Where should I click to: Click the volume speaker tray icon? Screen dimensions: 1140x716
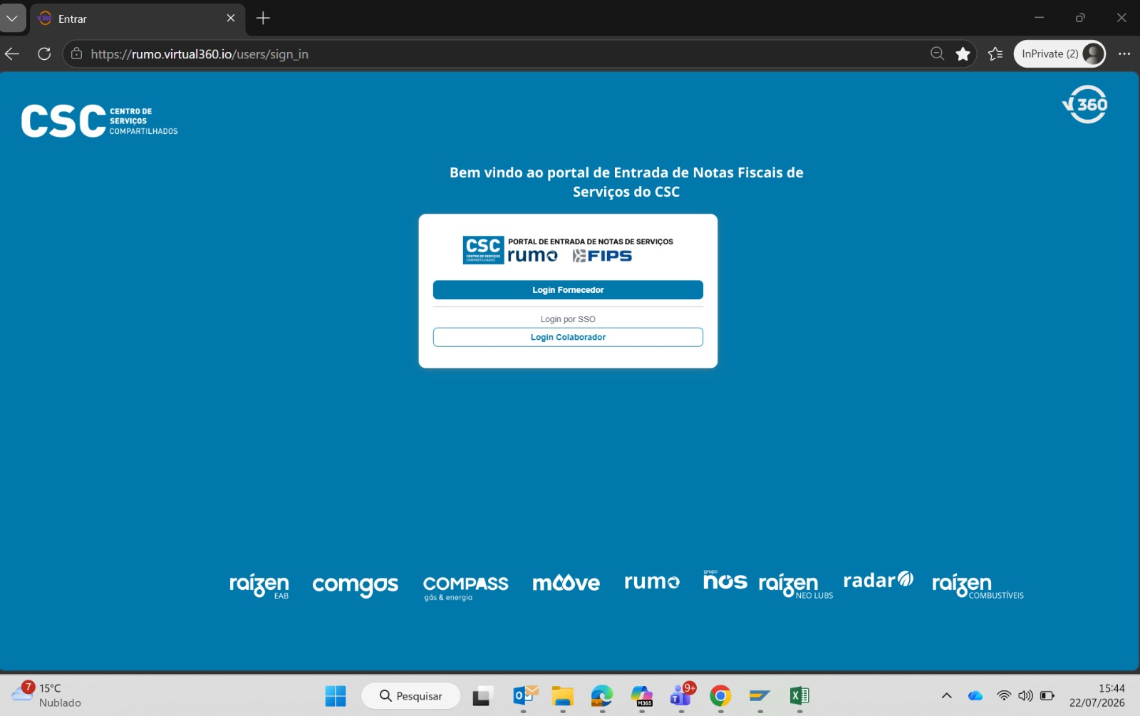pos(1025,696)
